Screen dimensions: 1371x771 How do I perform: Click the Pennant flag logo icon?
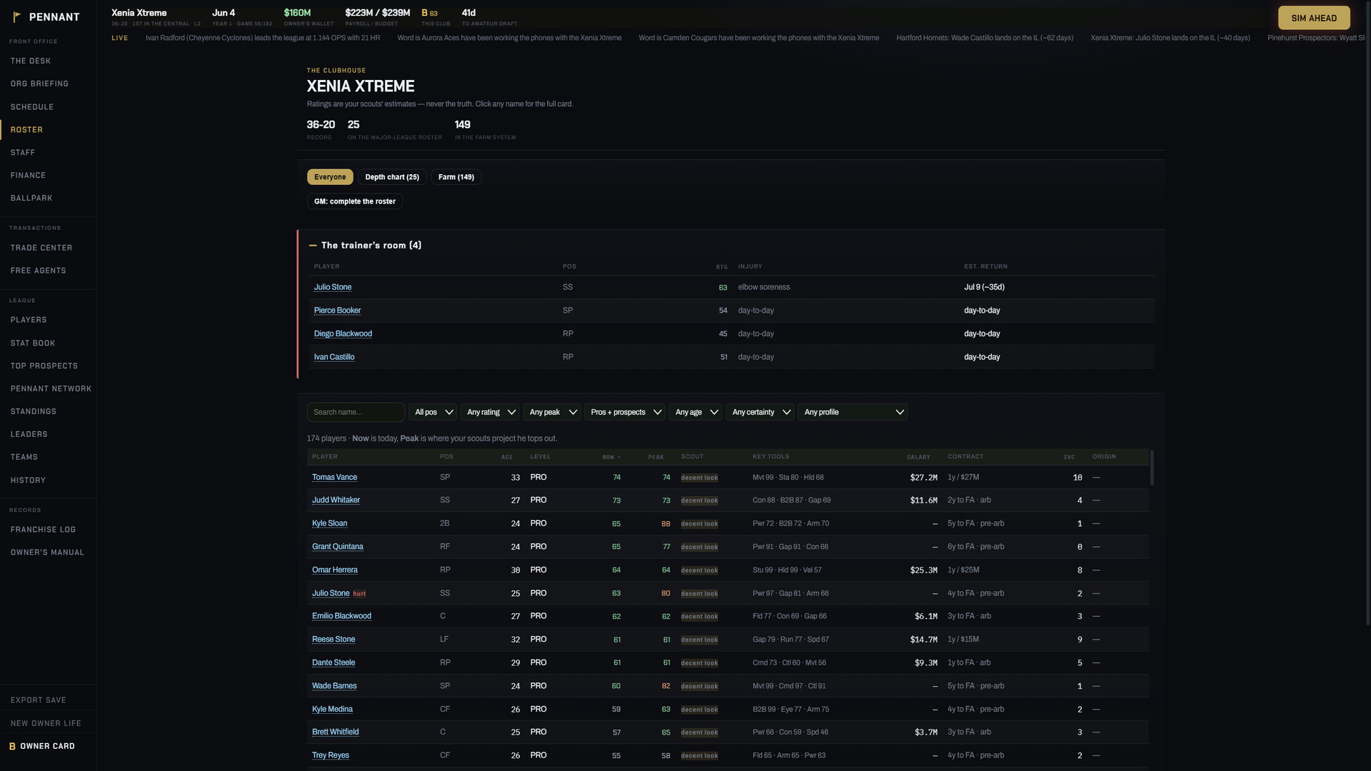tap(16, 16)
